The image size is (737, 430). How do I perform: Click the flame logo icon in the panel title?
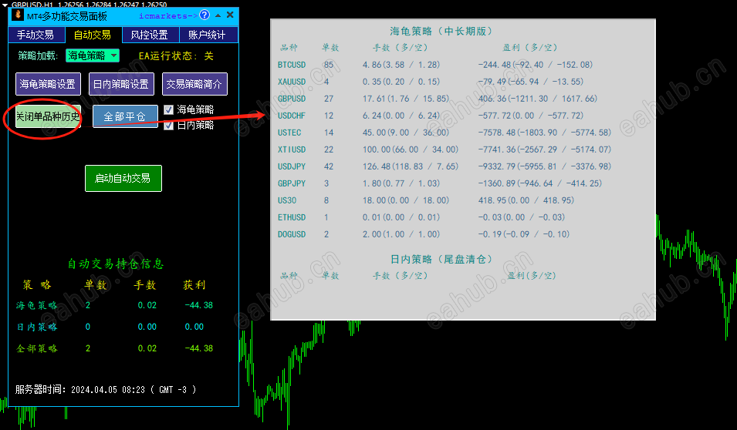point(18,15)
